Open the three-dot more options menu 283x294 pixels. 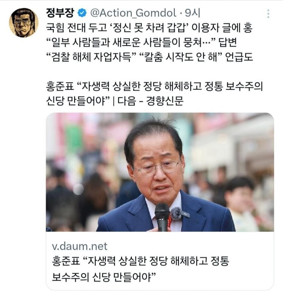tap(268, 14)
